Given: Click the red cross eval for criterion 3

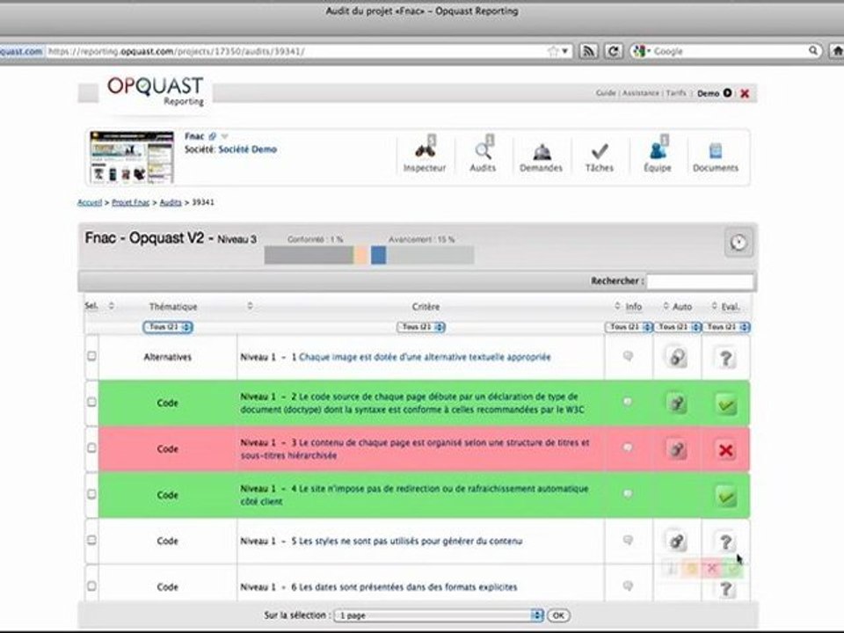Looking at the screenshot, I should tap(726, 450).
